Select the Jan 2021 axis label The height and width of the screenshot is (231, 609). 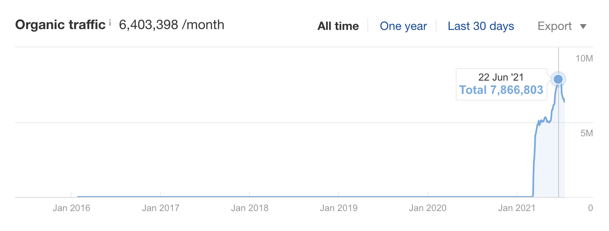(517, 208)
